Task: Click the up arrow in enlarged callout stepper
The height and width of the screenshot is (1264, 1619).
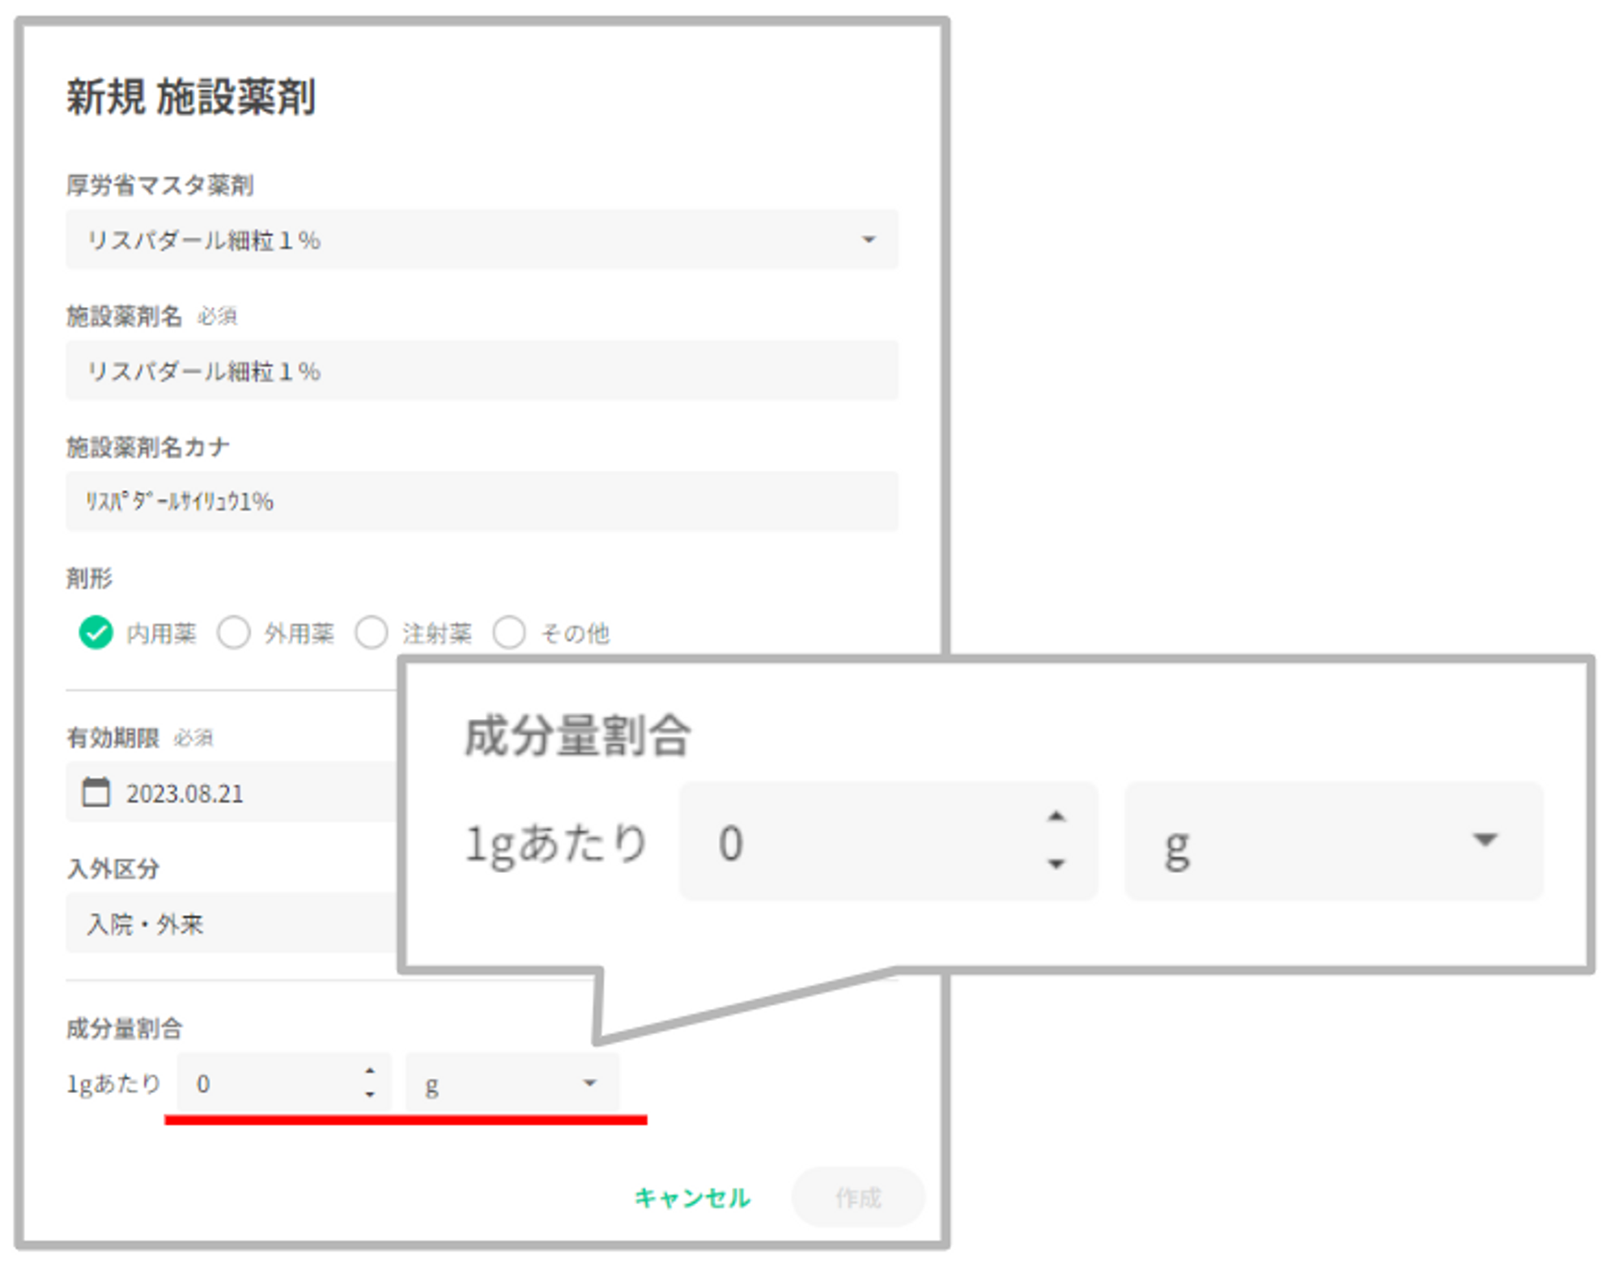Action: click(1056, 816)
